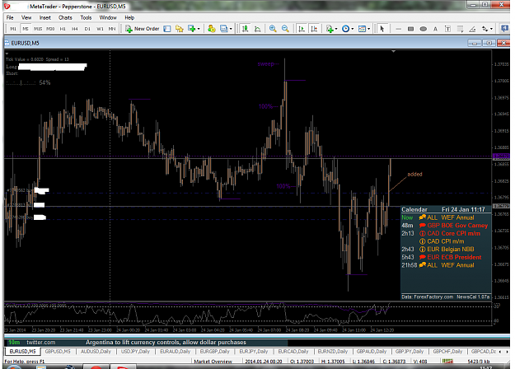Screen dimensions: 515x369
Task: Switch to the EURAUD,Daily chart tab
Action: click(x=175, y=352)
